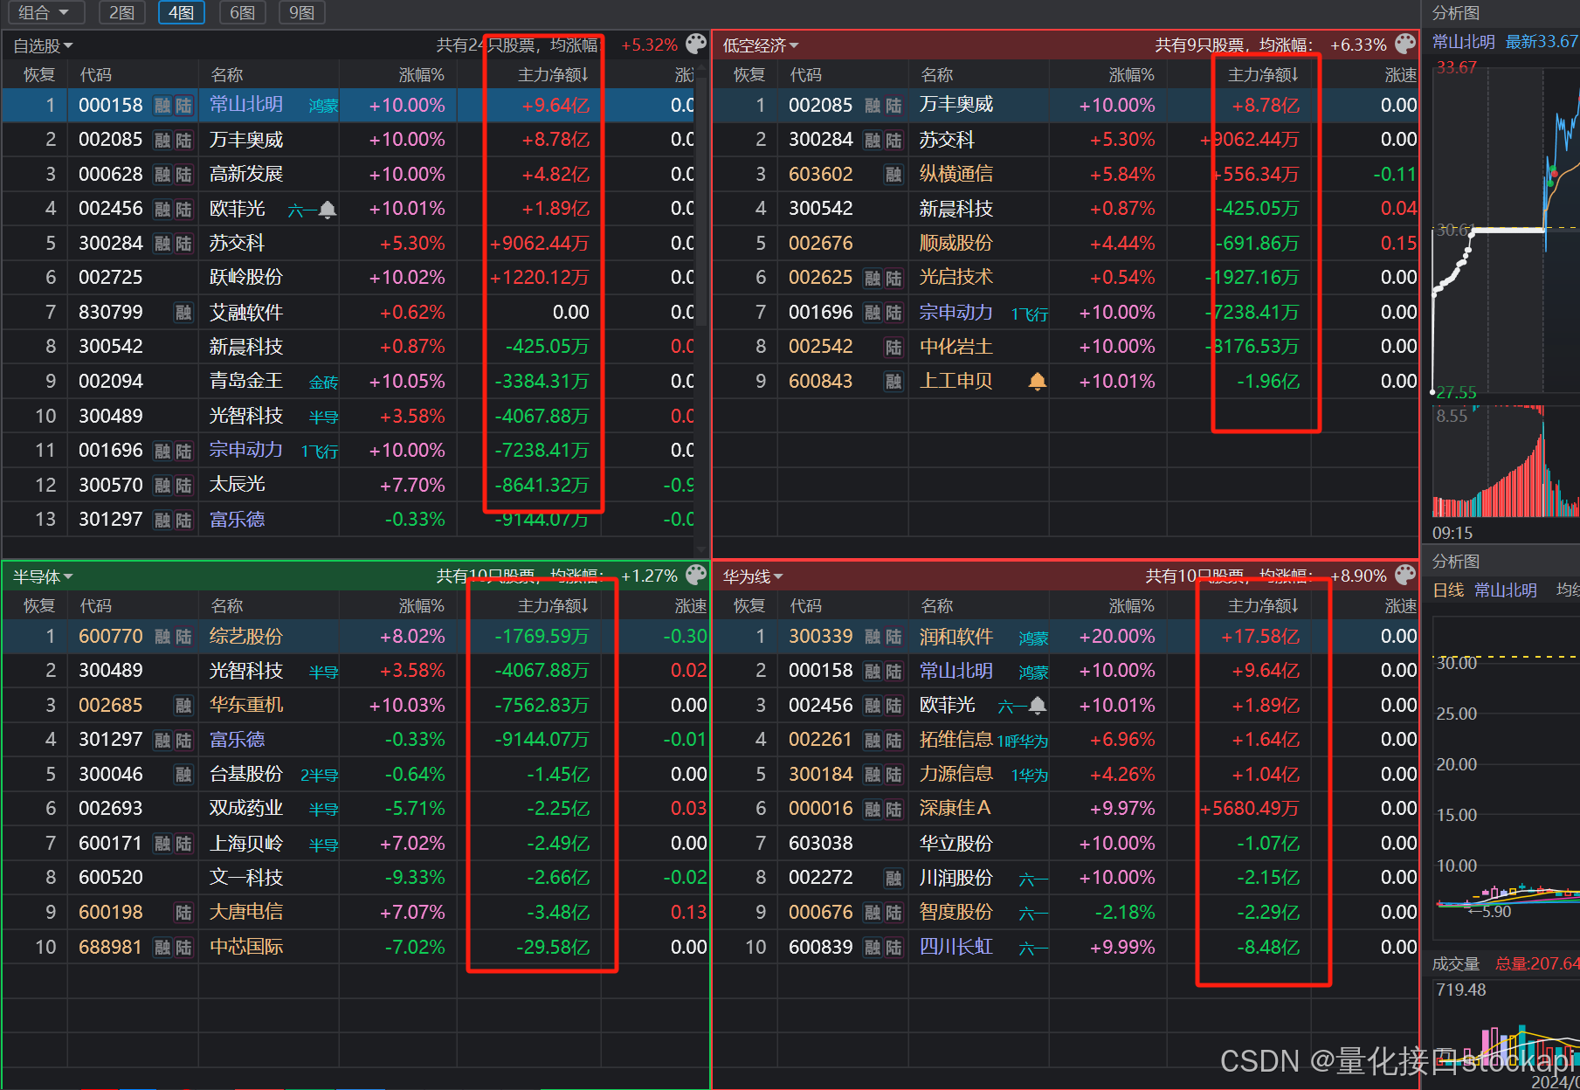Open the palette icon in 华为线 panel header
The image size is (1580, 1090).
1405,575
